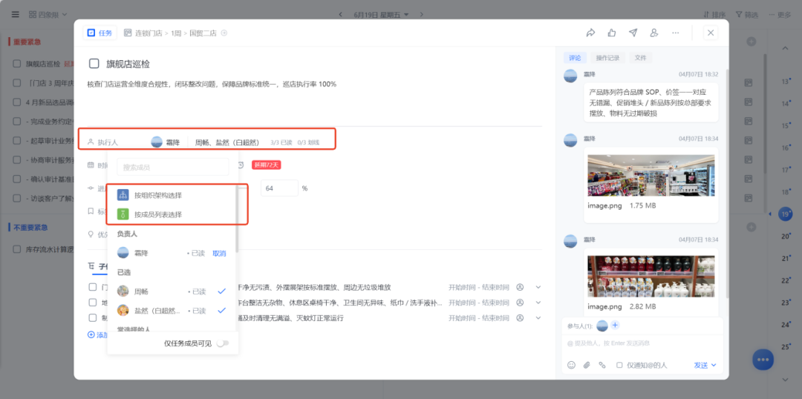The image size is (802, 399).
Task: Click the emoji icon in comment box
Action: (x=571, y=365)
